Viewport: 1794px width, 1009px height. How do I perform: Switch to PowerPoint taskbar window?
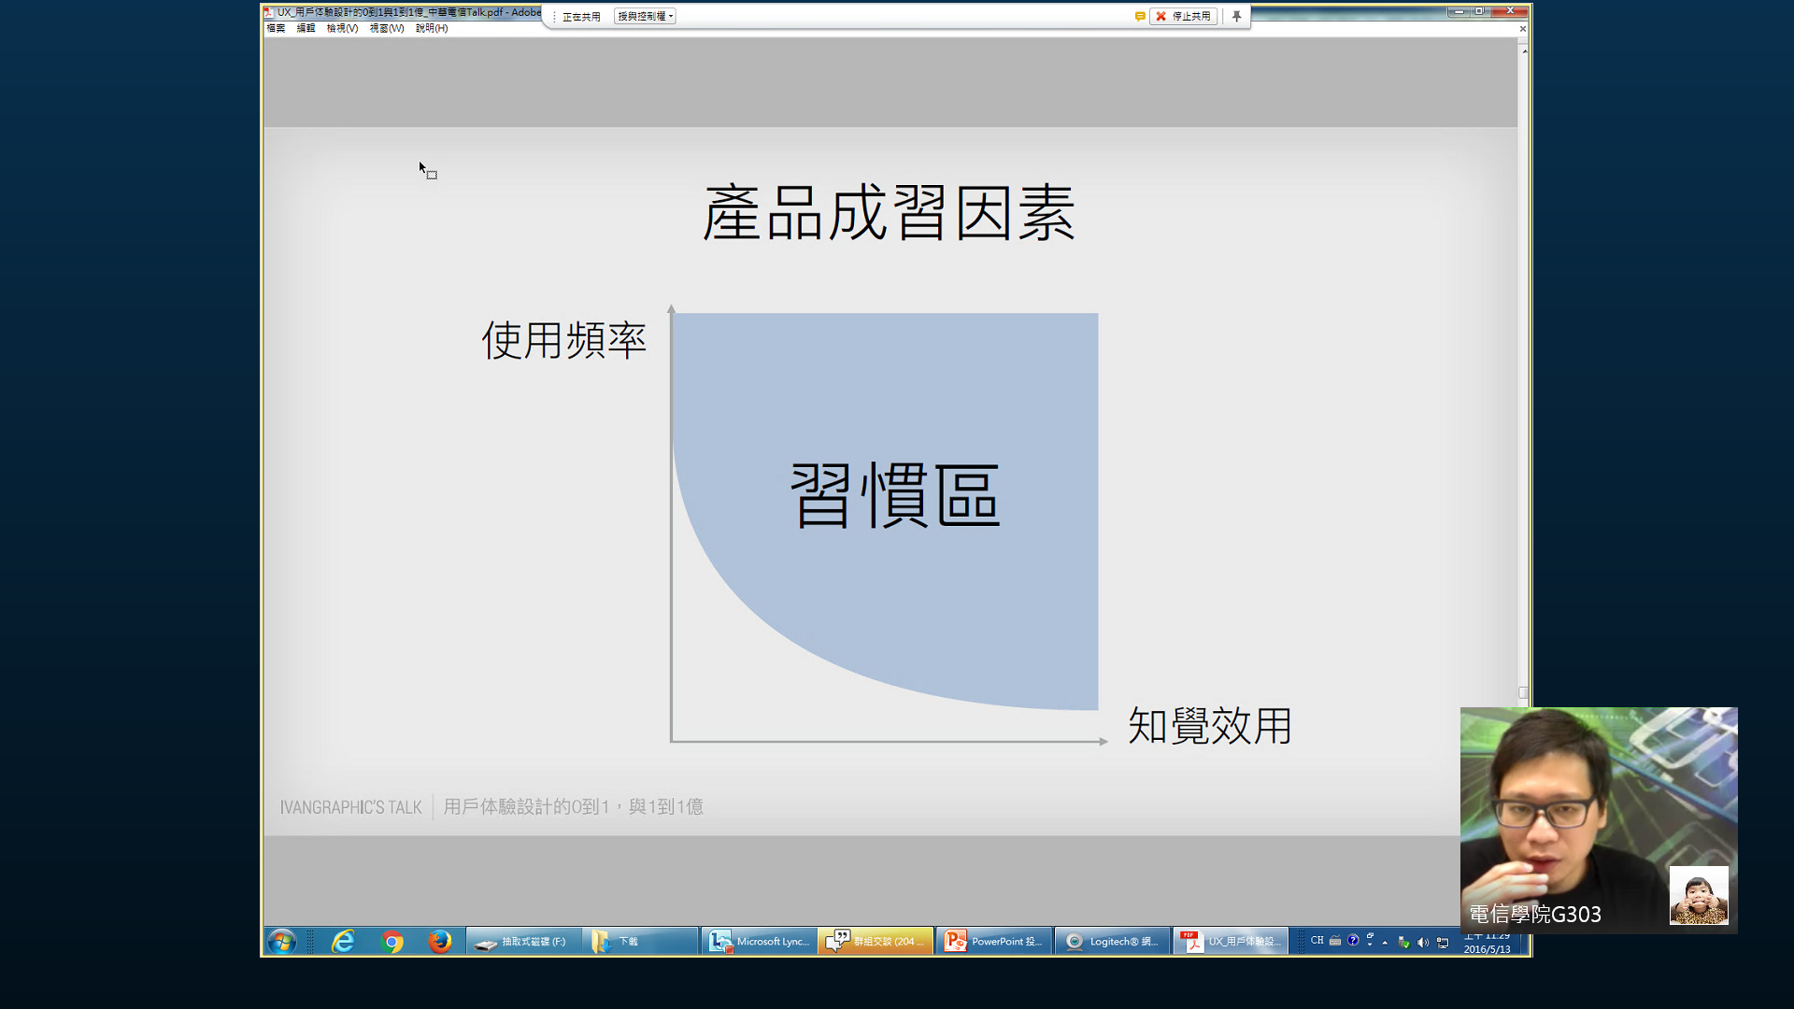[x=993, y=941]
